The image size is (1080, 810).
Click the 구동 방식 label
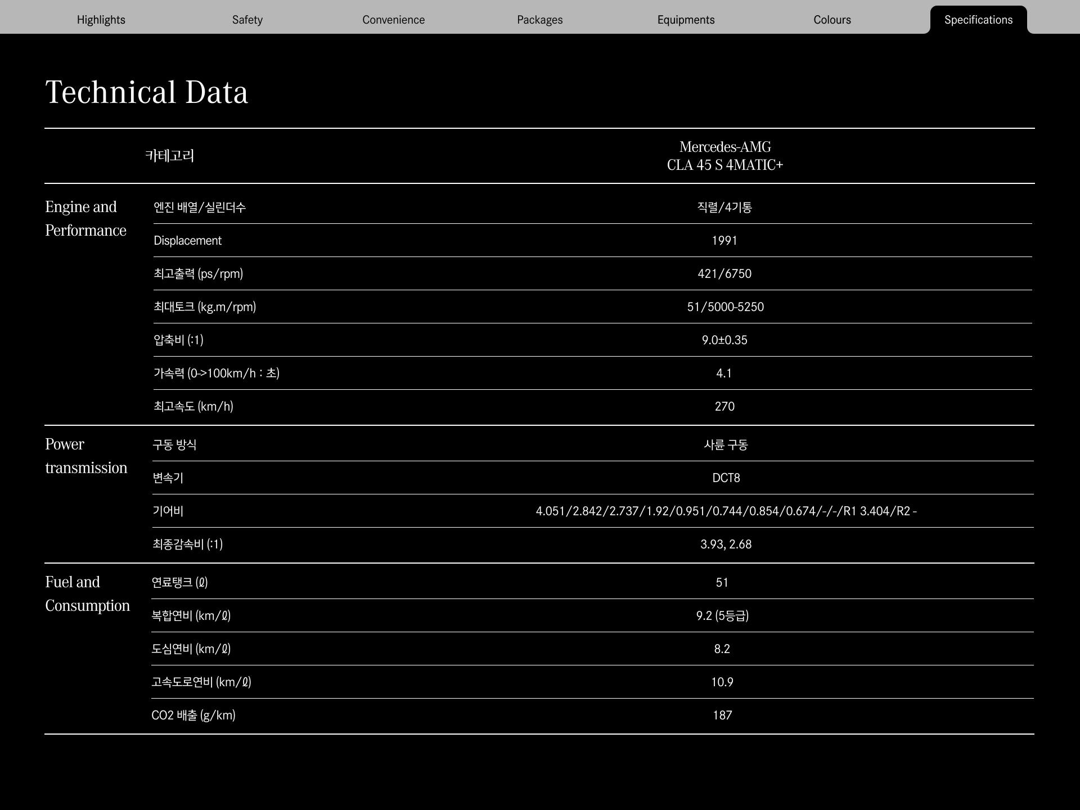(x=174, y=445)
